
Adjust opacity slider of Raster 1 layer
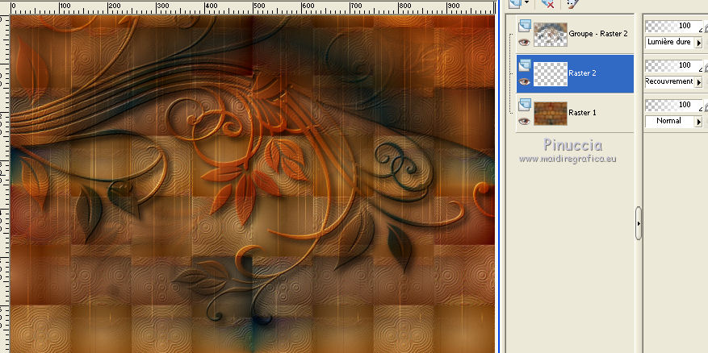(x=673, y=105)
